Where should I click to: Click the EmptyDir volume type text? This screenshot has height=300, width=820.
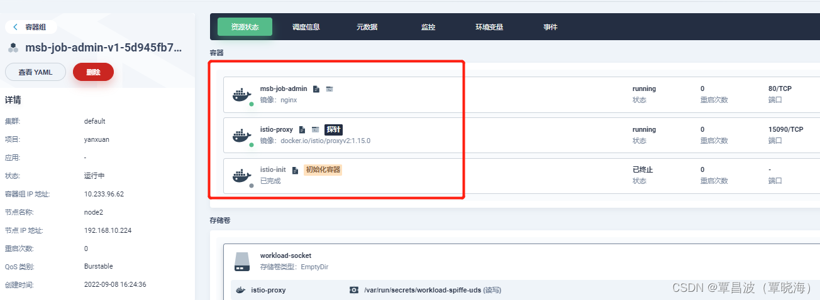pyautogui.click(x=314, y=267)
